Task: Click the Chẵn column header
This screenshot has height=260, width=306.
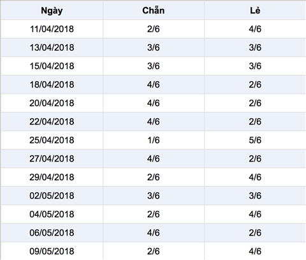Action: (154, 10)
